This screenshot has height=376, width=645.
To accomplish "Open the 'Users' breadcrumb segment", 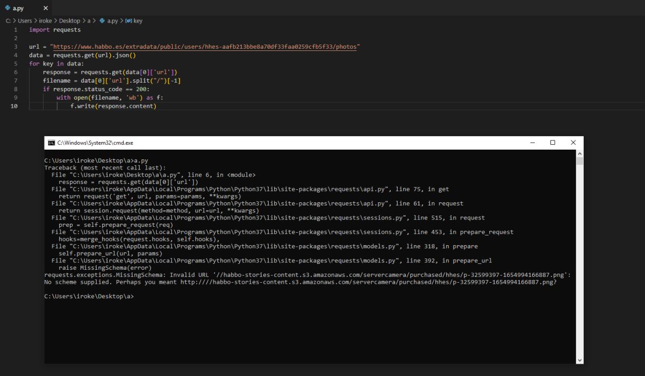I will (25, 20).
